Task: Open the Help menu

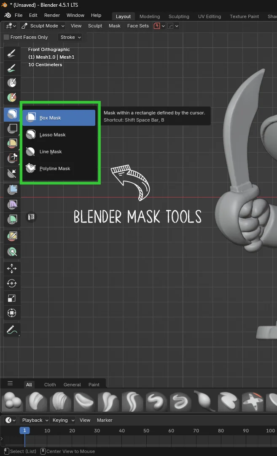Action: 96,16
